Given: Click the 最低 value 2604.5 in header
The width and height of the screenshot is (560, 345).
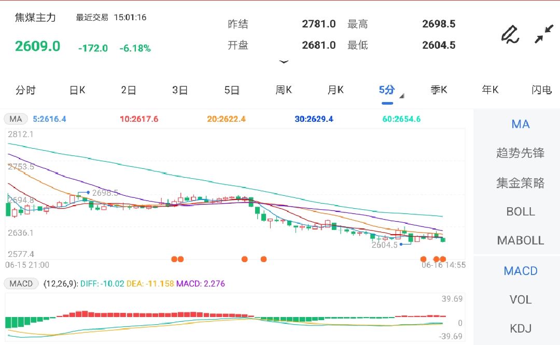Looking at the screenshot, I should [439, 45].
